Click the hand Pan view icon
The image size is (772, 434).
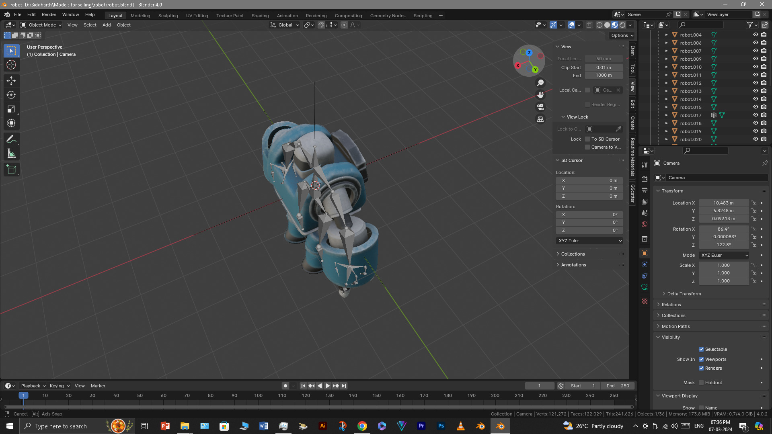pos(540,94)
